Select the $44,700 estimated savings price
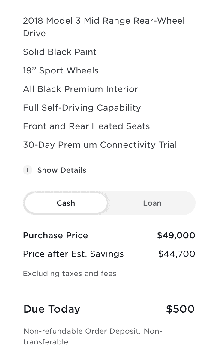 click(177, 254)
